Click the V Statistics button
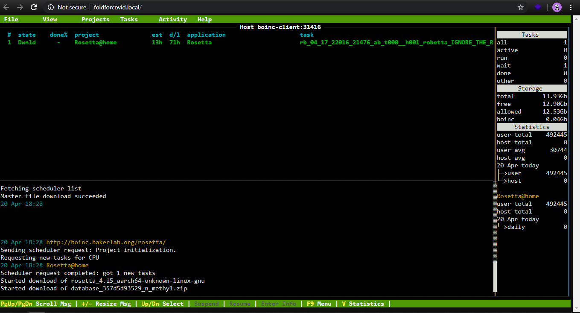This screenshot has height=313, width=580. [x=363, y=304]
